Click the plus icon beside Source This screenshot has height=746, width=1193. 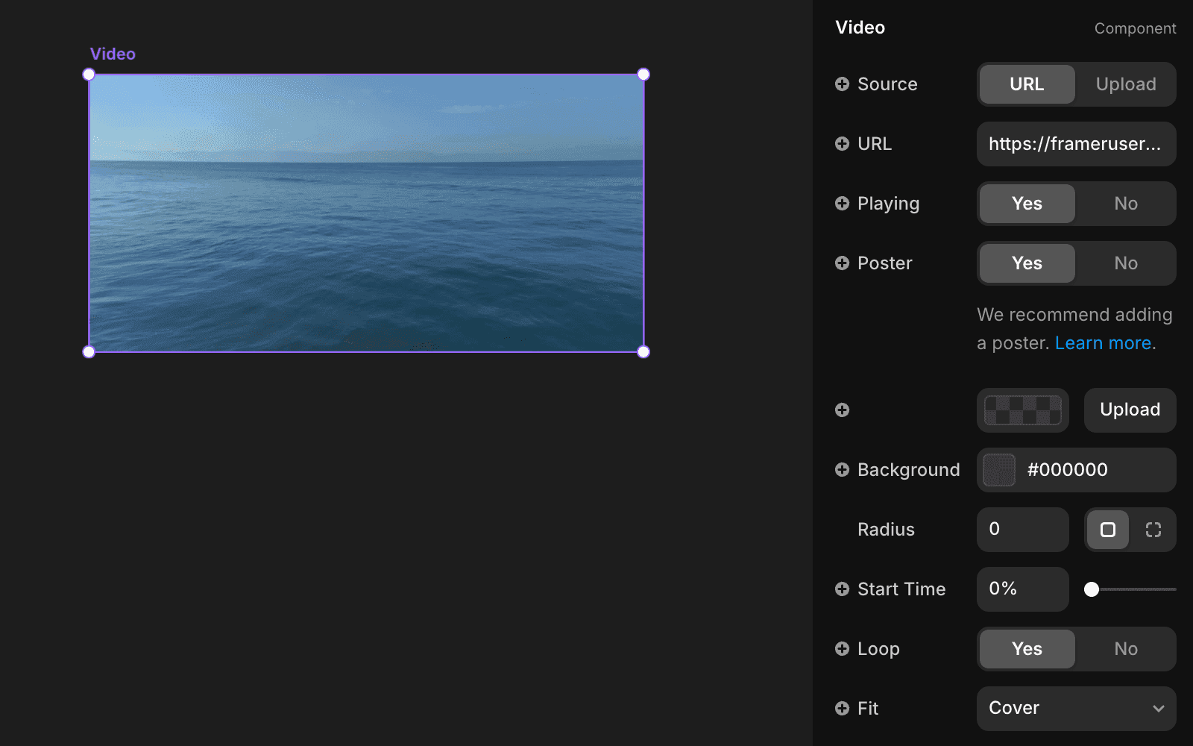tap(842, 84)
